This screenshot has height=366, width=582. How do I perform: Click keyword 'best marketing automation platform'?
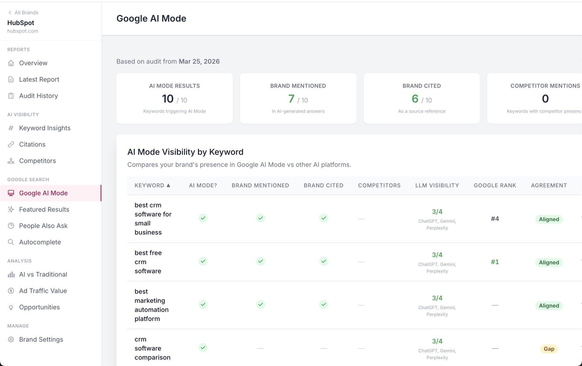151,305
